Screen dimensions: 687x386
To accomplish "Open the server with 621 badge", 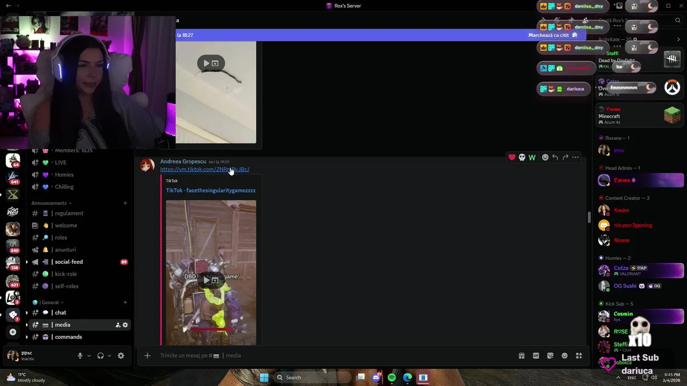I will pyautogui.click(x=13, y=280).
